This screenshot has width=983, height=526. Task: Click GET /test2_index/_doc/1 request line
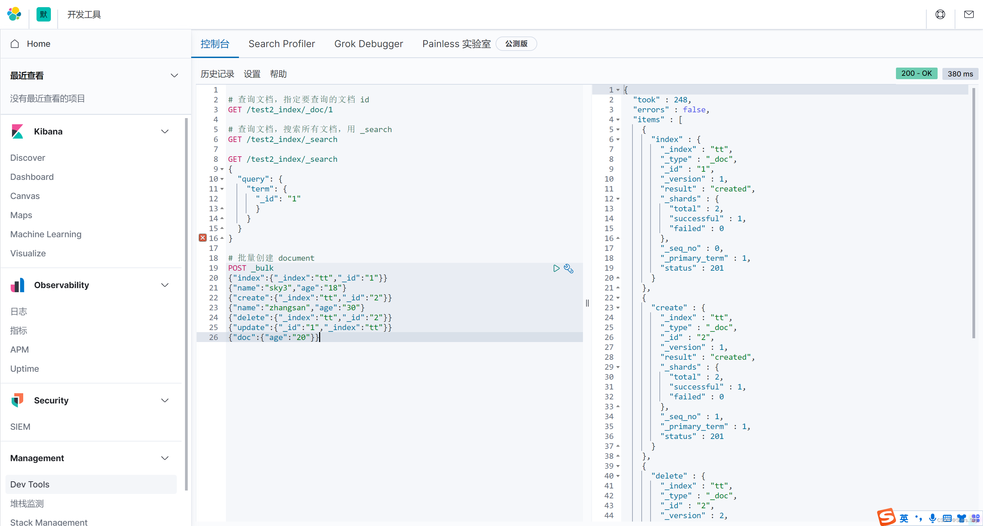click(281, 110)
